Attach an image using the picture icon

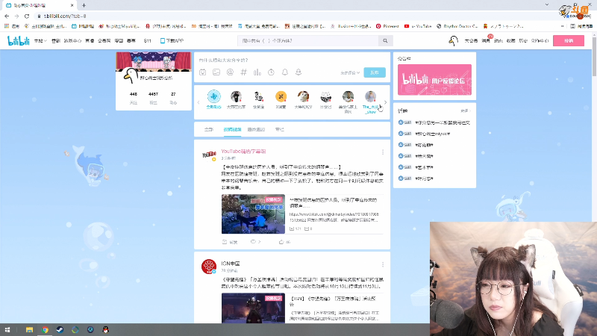coord(216,72)
